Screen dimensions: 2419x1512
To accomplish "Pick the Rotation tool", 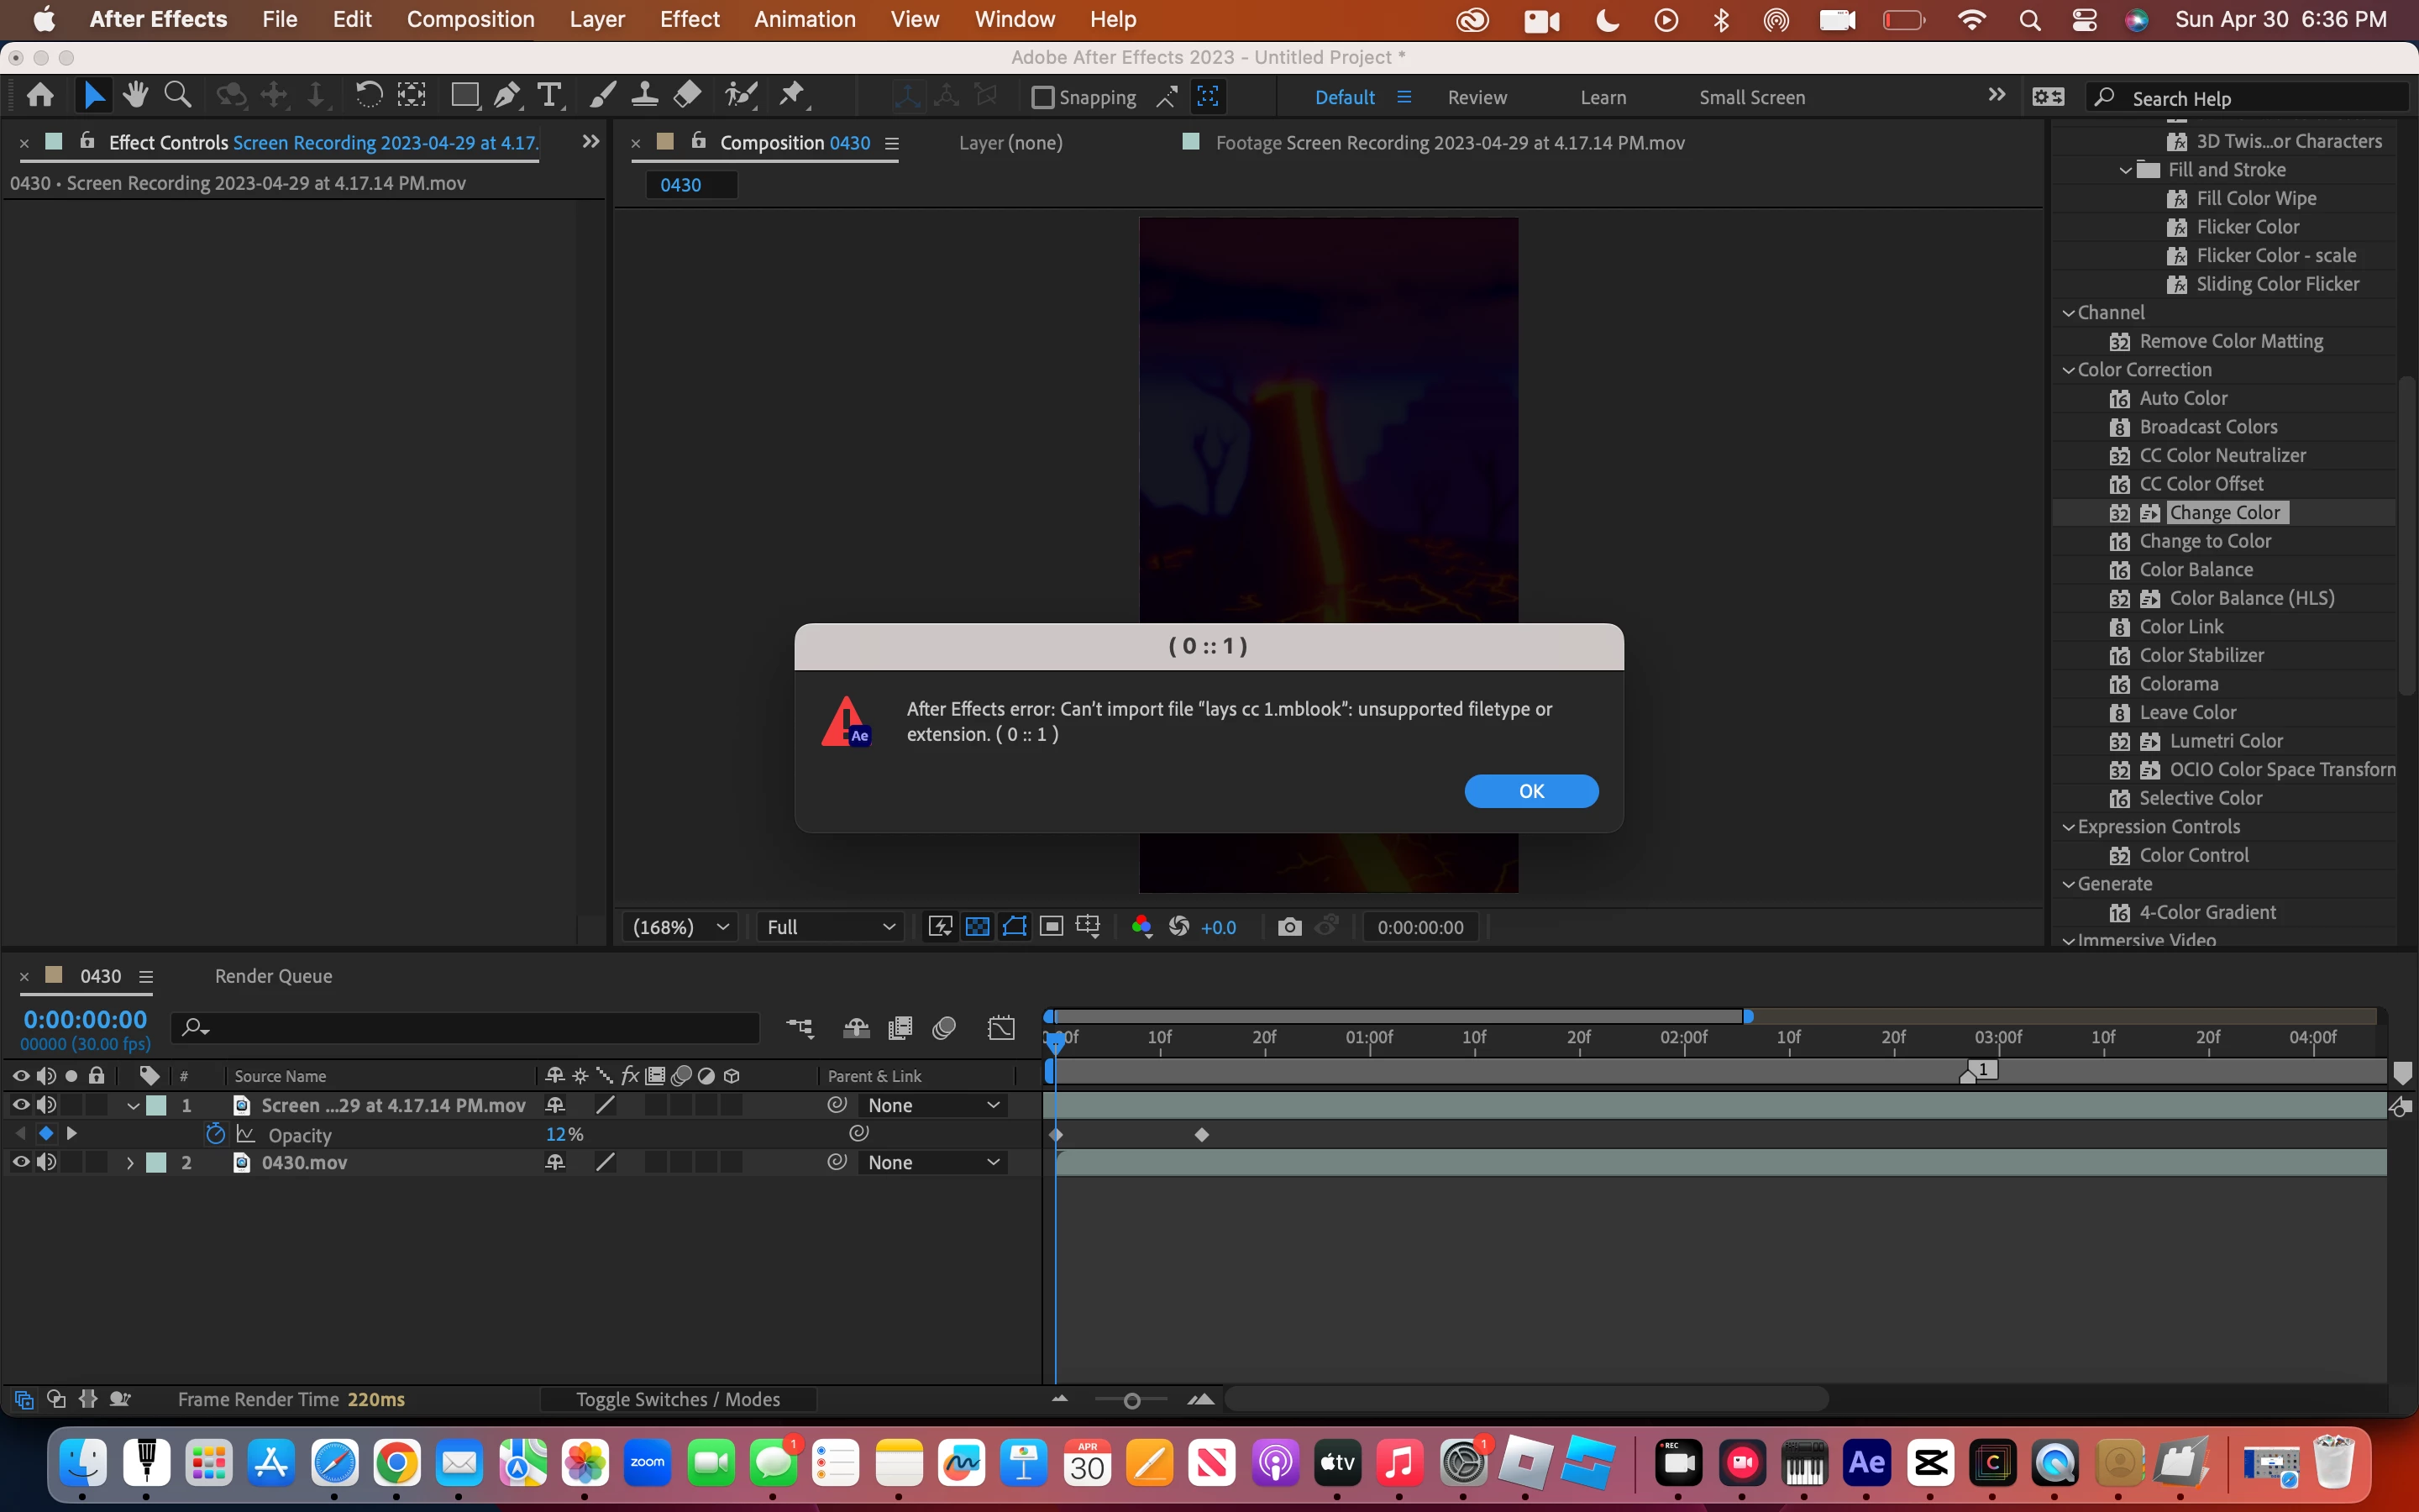I will click(x=368, y=96).
